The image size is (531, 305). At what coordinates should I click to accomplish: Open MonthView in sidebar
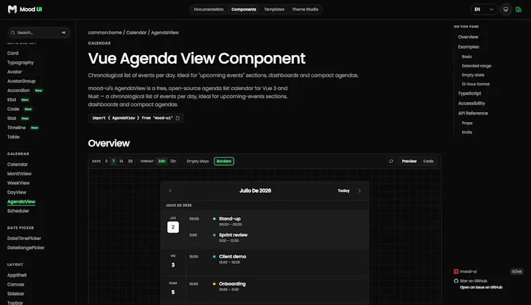pos(19,174)
